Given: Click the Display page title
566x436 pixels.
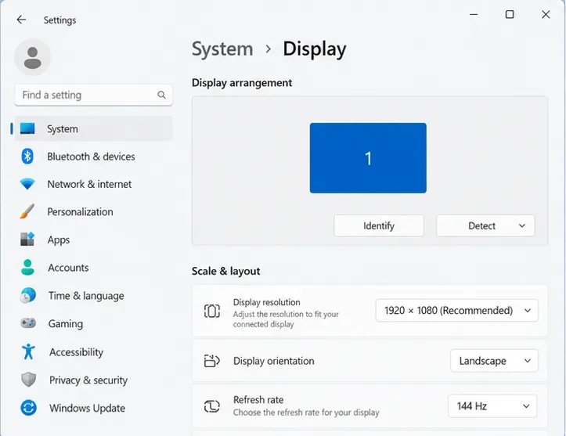Looking at the screenshot, I should pos(315,49).
